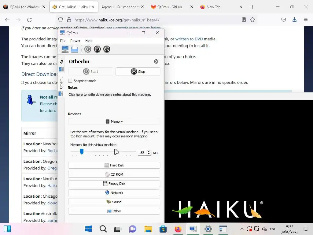Click the Firefox address bar URL
This screenshot has height=235, width=313.
point(117,20)
